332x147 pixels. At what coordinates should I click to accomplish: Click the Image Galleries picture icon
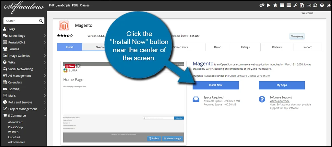tap(5, 55)
